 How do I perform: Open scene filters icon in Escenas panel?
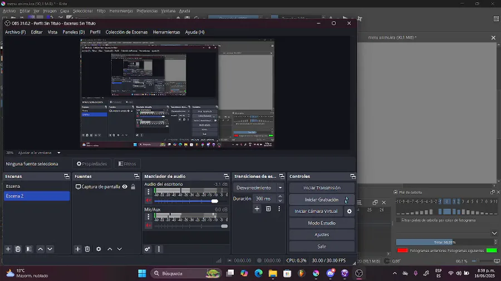29,249
